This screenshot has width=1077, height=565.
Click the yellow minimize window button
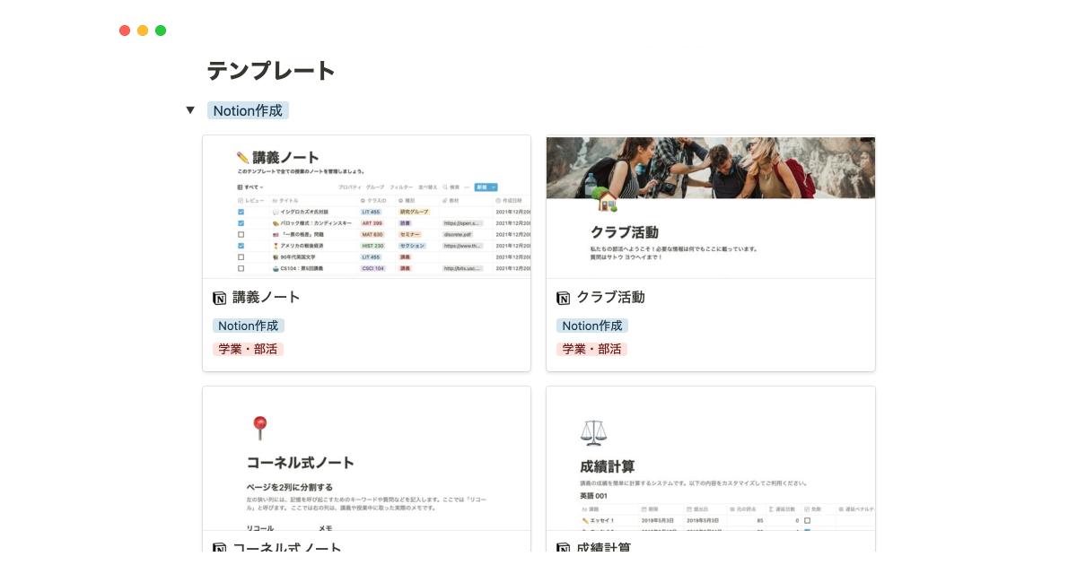click(x=143, y=30)
